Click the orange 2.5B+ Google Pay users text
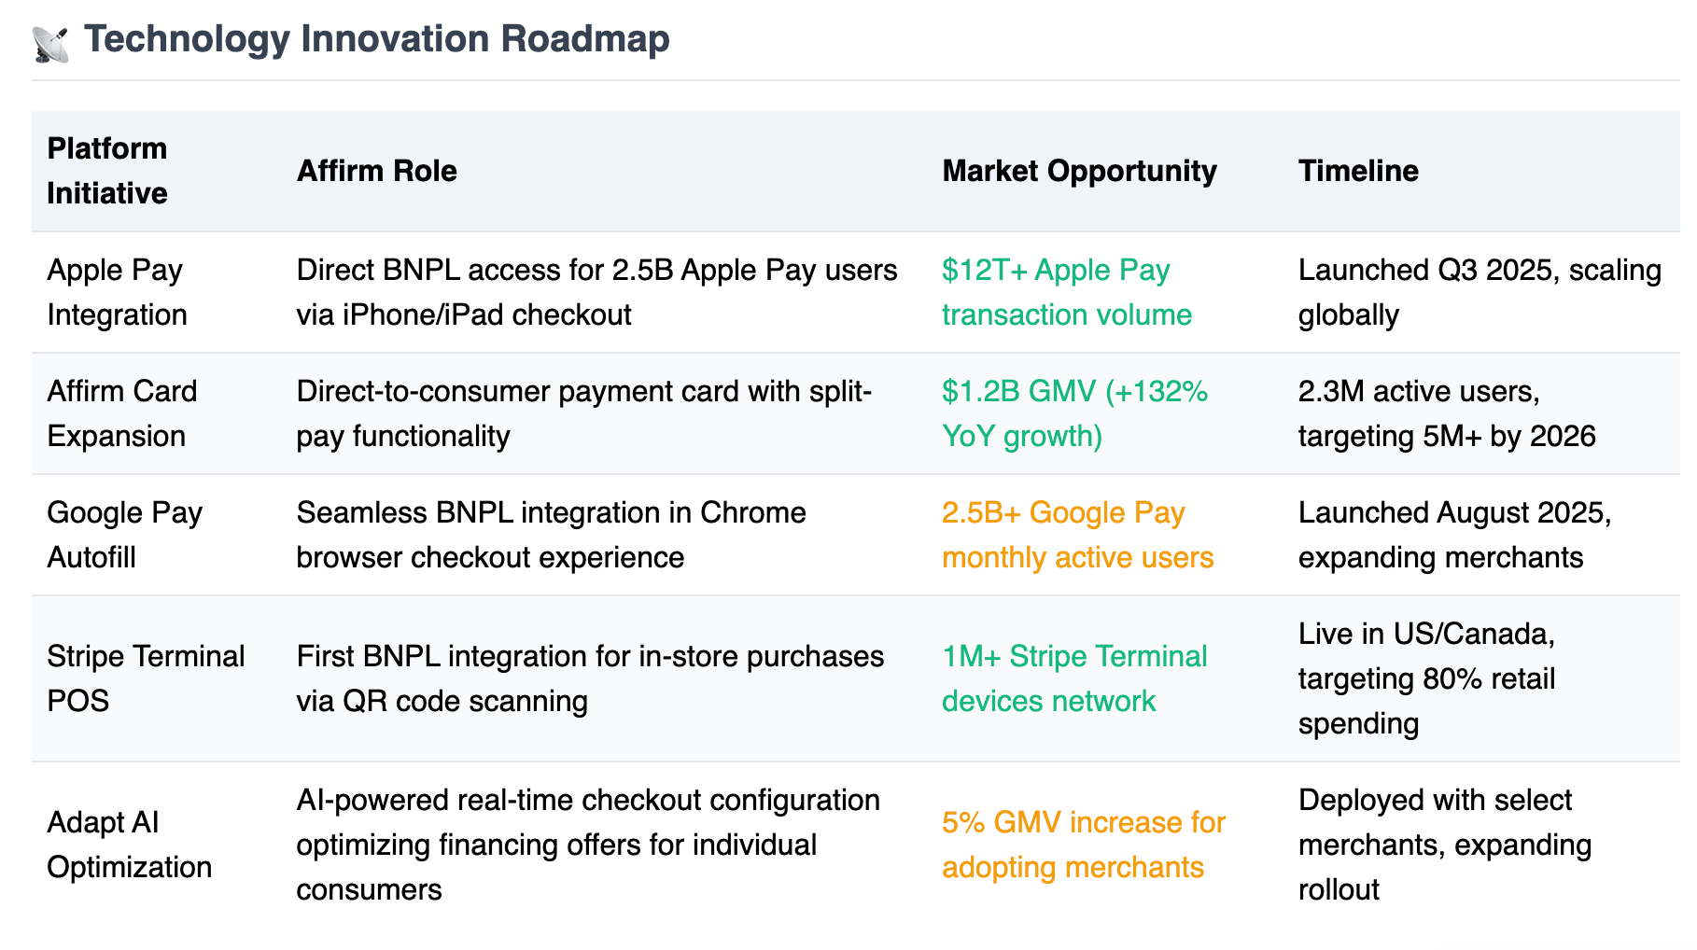 click(x=1078, y=535)
